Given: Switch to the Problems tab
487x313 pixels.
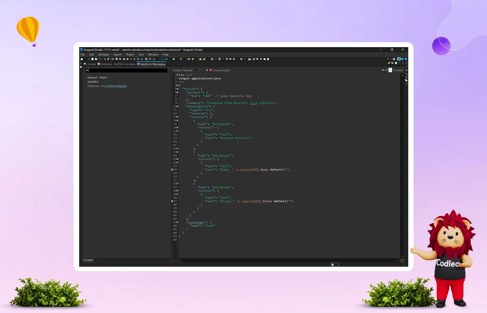Looking at the screenshot, I should [x=105, y=64].
